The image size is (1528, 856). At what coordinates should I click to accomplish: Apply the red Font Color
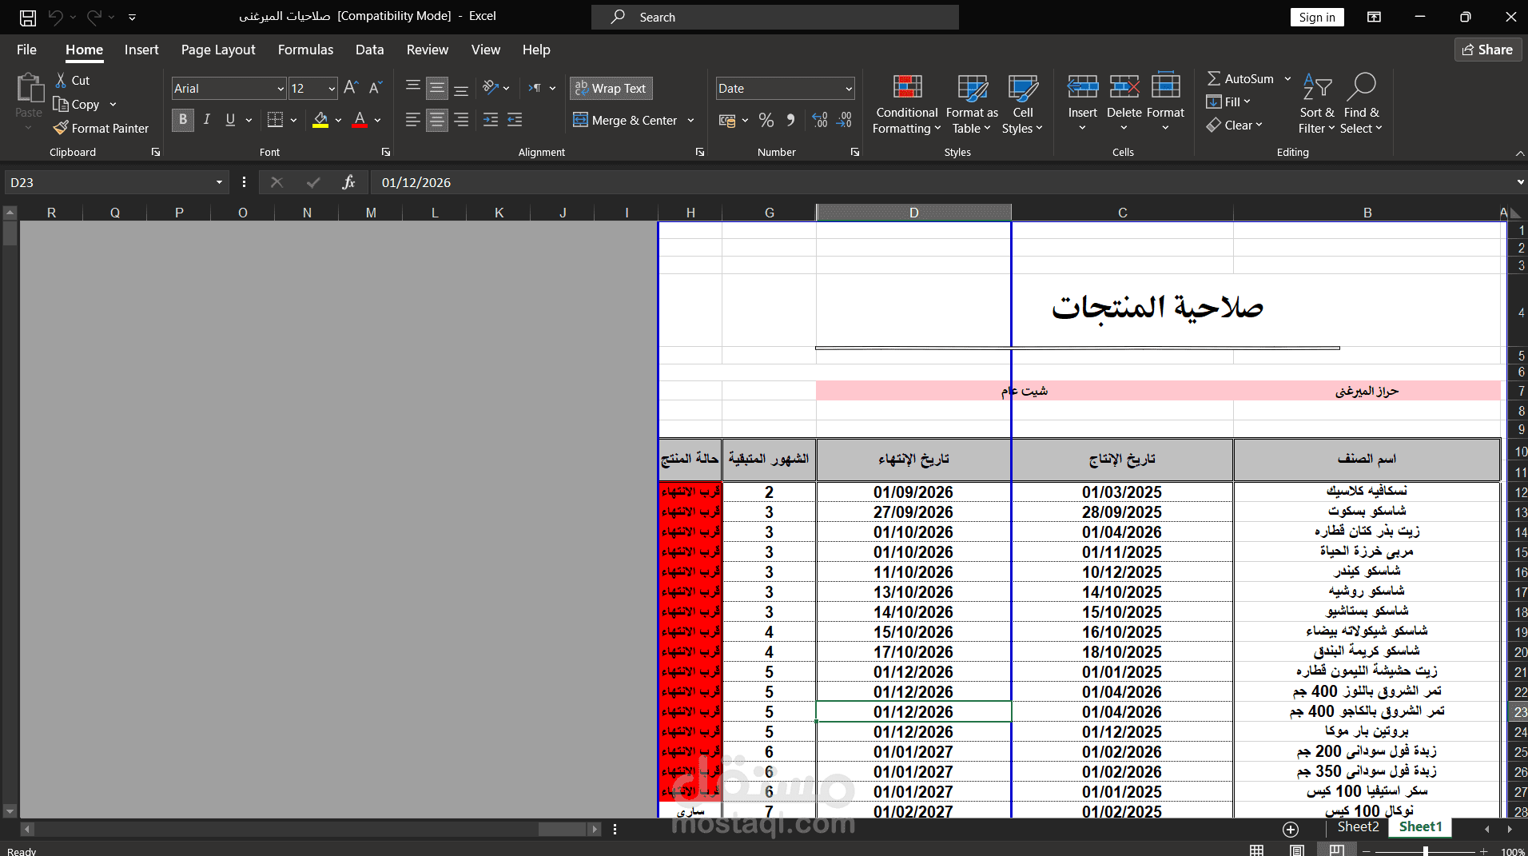(x=360, y=120)
